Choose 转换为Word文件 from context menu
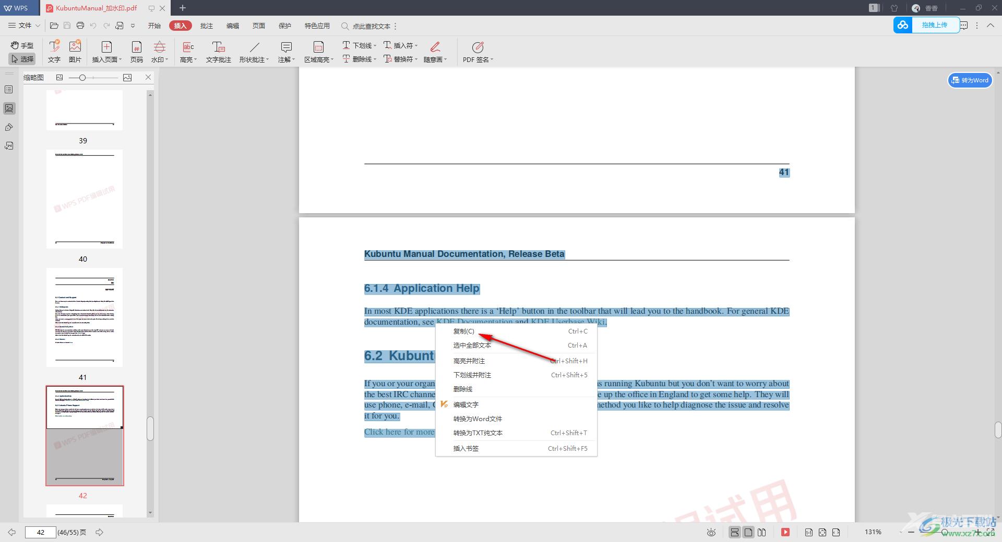 pyautogui.click(x=516, y=419)
